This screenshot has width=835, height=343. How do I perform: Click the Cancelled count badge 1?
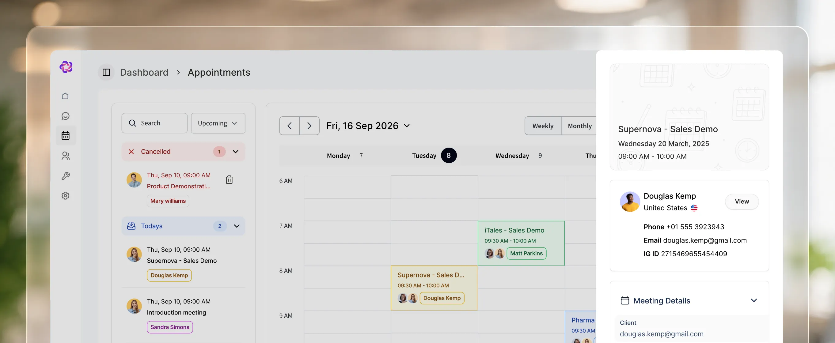[219, 152]
